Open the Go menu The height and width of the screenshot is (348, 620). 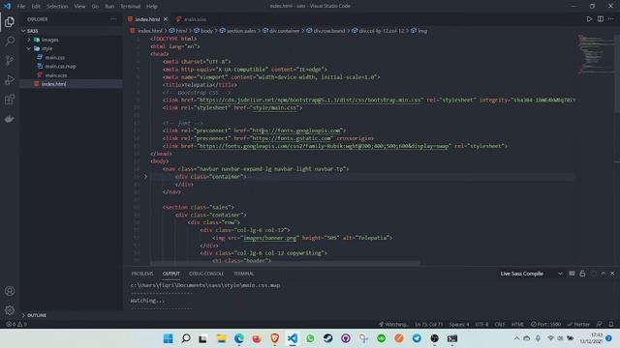[x=95, y=7]
